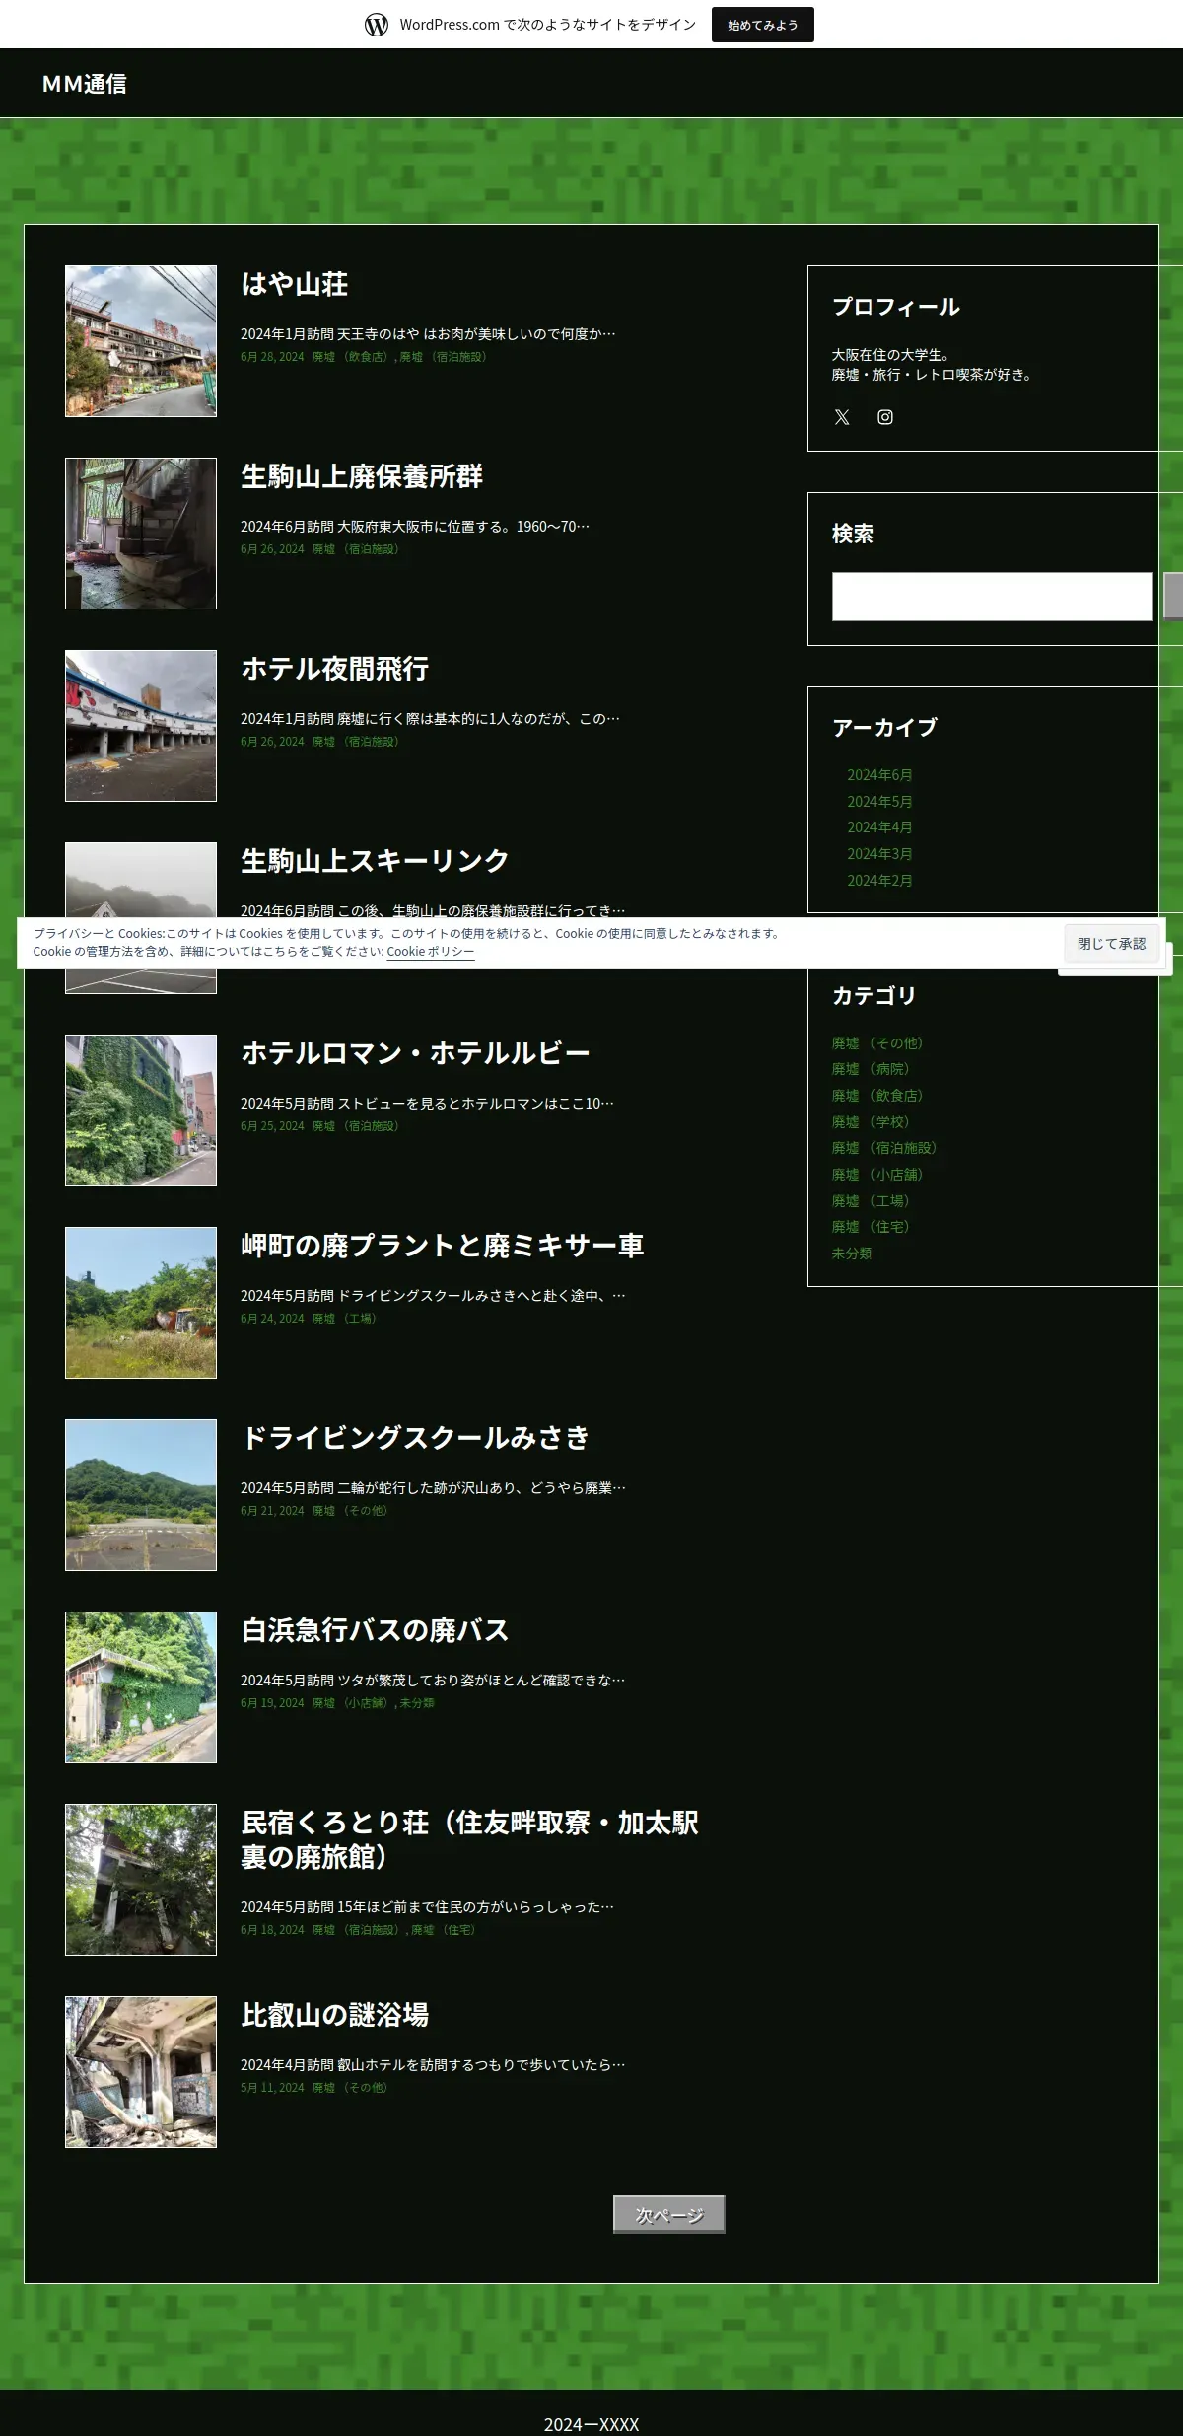Open the はや山荘 post title

coord(295,284)
